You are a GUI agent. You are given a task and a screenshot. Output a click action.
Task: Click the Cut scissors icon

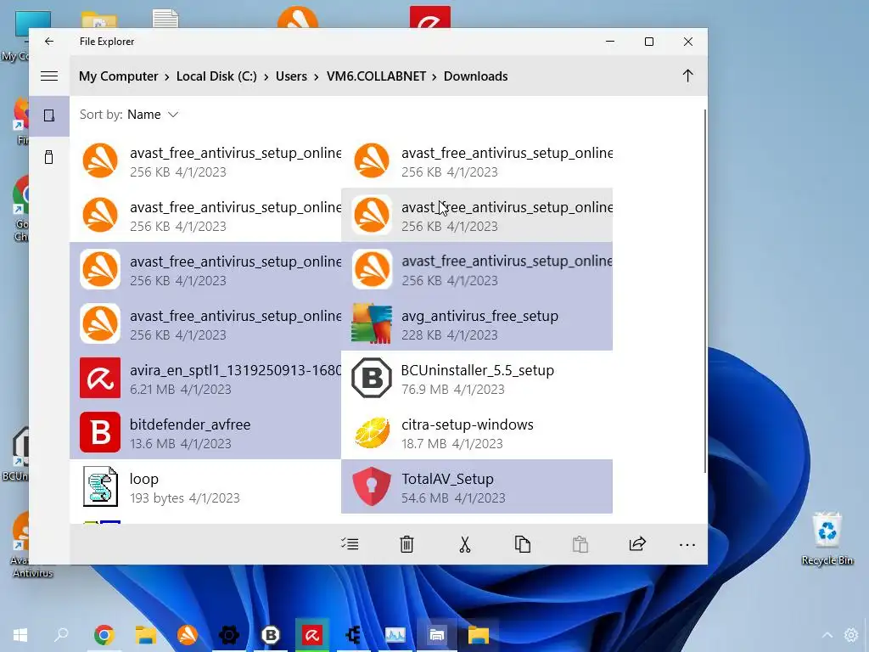click(464, 544)
